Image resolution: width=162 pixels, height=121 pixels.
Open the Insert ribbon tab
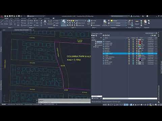11,18
